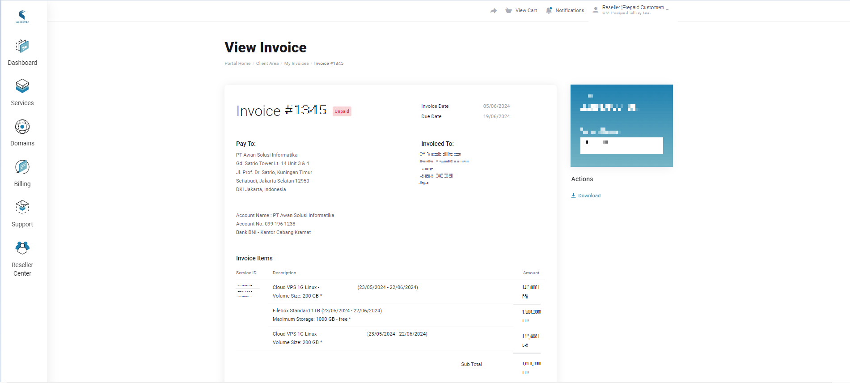Screen dimensions: 850x383
Task: Select the invoice date 05/06/2024
Action: (x=496, y=106)
